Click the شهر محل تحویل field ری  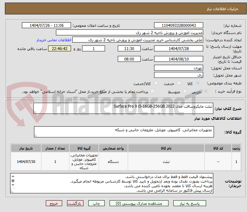[179, 75]
